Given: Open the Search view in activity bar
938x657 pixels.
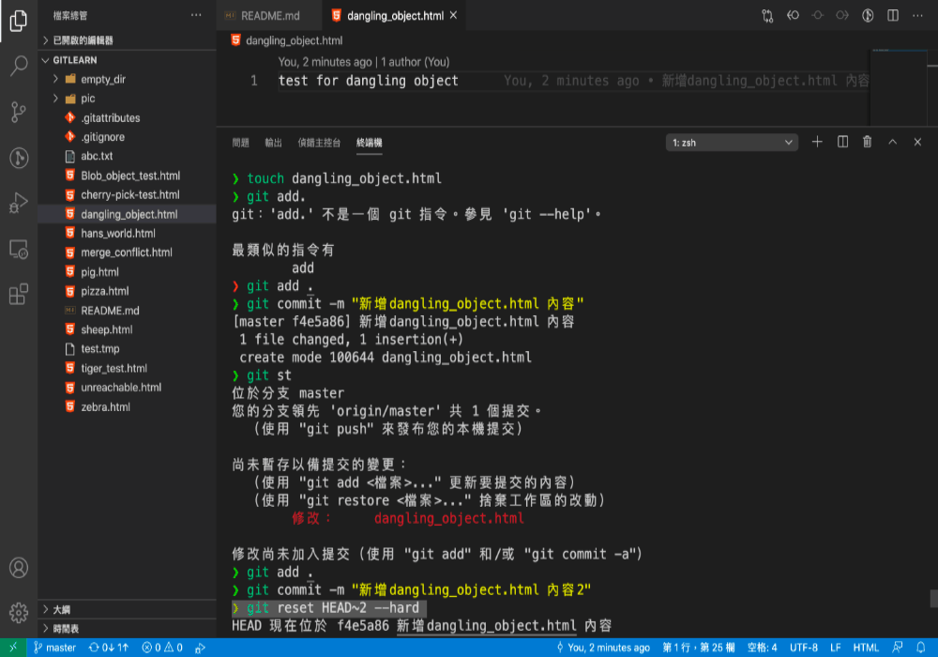Looking at the screenshot, I should tap(19, 66).
